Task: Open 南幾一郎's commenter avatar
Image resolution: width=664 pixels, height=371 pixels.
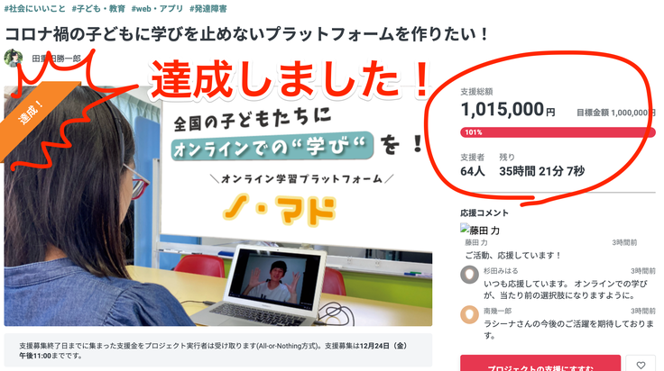Action: pos(469,315)
